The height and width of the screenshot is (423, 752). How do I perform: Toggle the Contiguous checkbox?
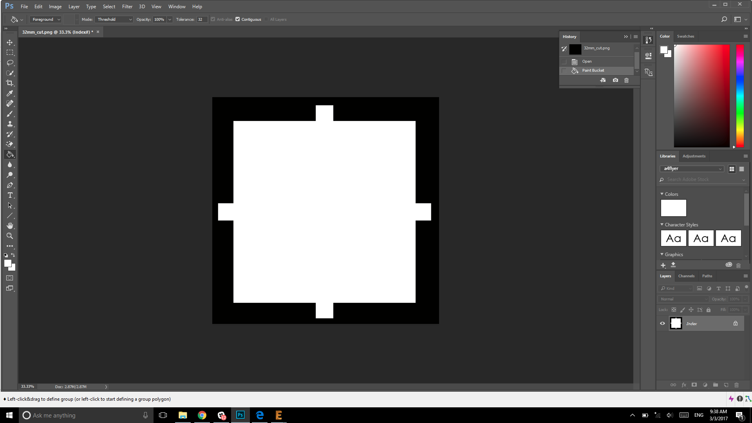237,19
